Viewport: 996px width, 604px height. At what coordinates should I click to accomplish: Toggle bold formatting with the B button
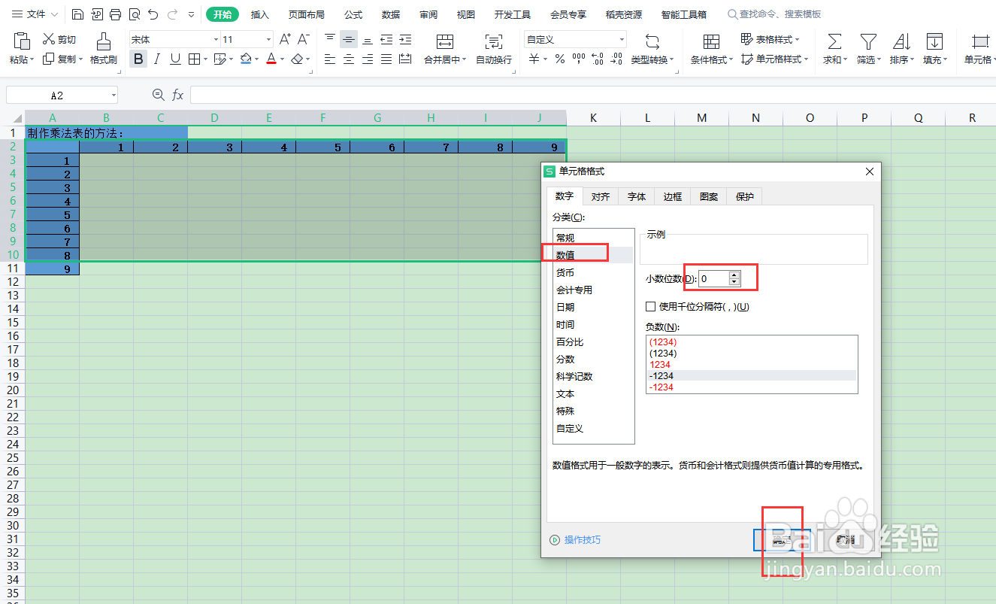coord(138,59)
